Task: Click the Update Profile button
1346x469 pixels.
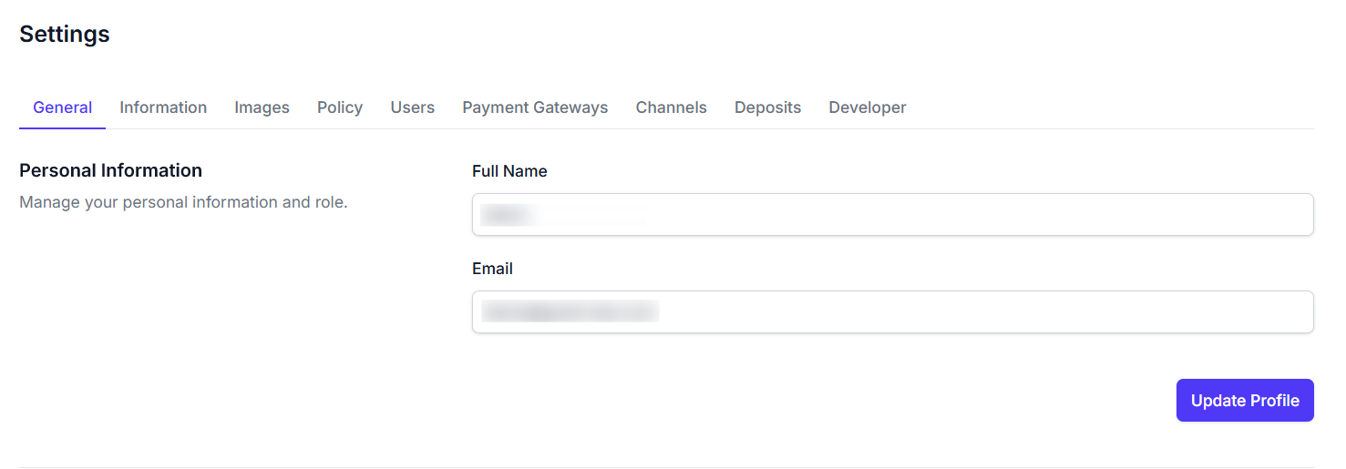Action: (x=1244, y=401)
